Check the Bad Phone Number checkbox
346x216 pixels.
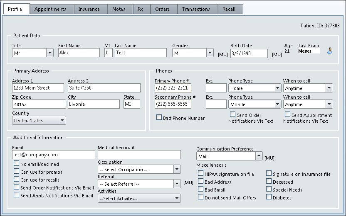coord(159,118)
